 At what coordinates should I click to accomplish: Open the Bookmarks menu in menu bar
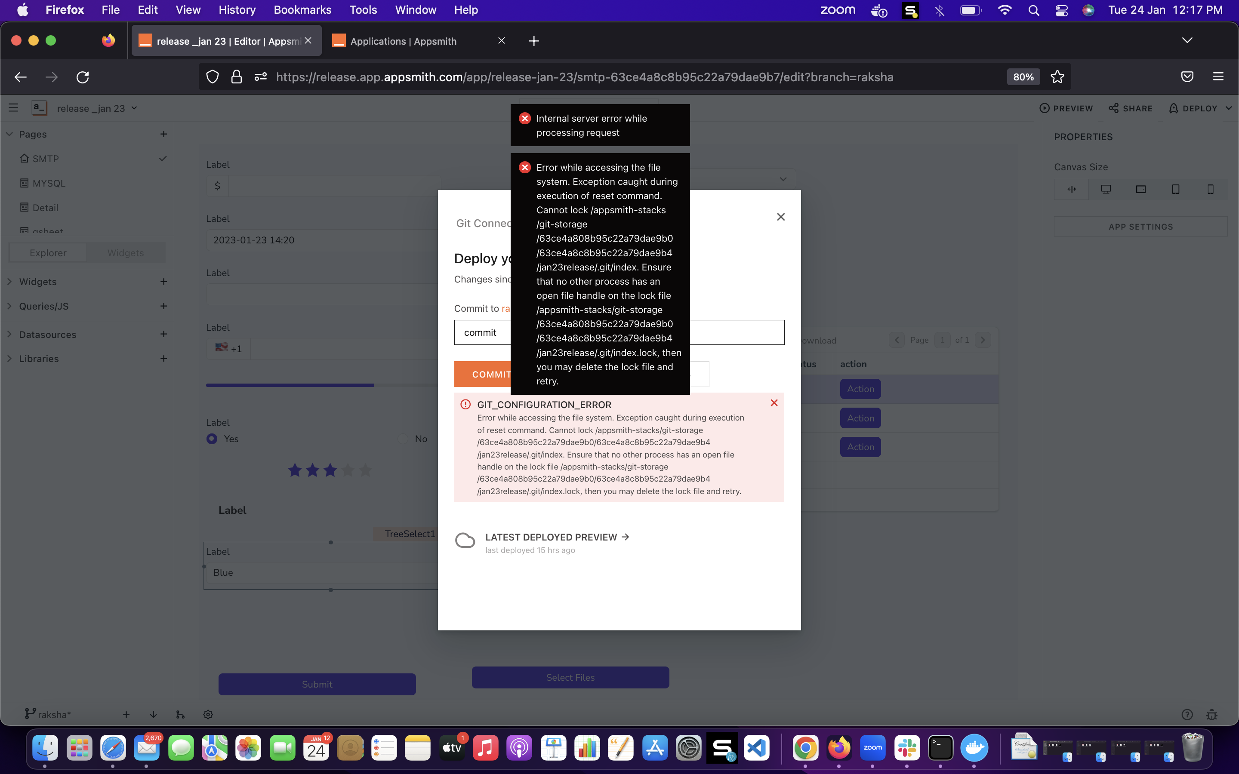click(302, 10)
